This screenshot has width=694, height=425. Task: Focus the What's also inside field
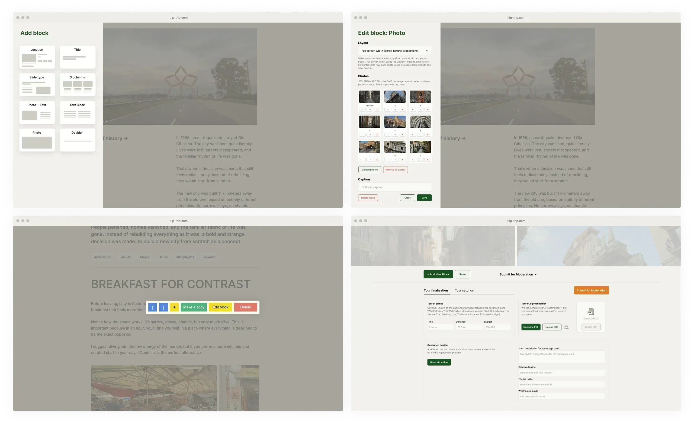point(561,397)
